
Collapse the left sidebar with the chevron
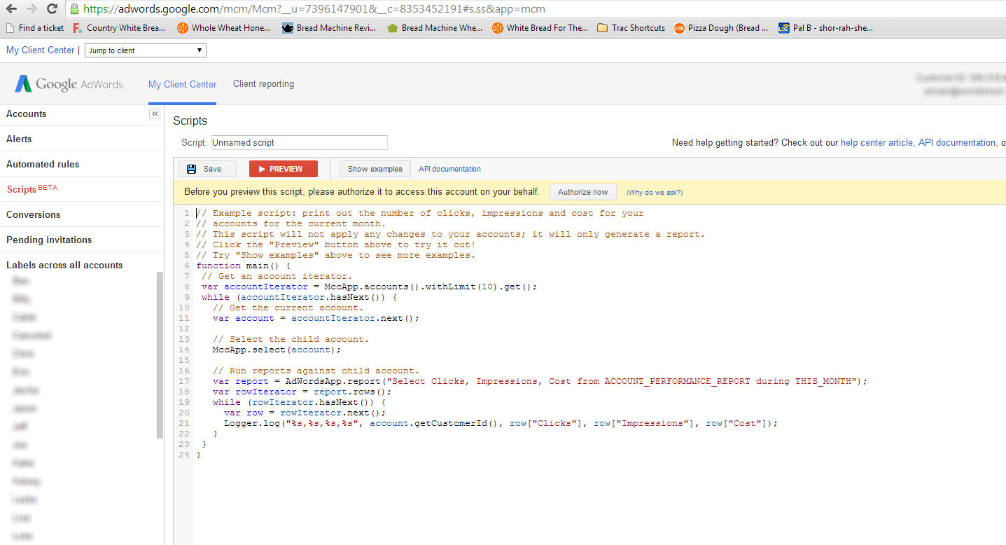coord(155,114)
